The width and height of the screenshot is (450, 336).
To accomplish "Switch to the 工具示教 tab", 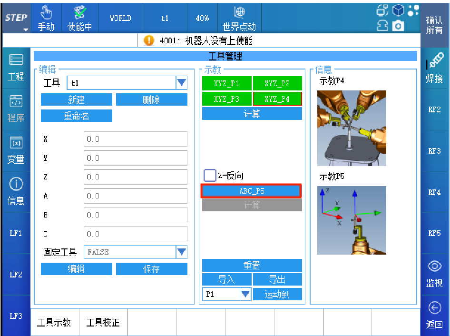I will tap(54, 323).
